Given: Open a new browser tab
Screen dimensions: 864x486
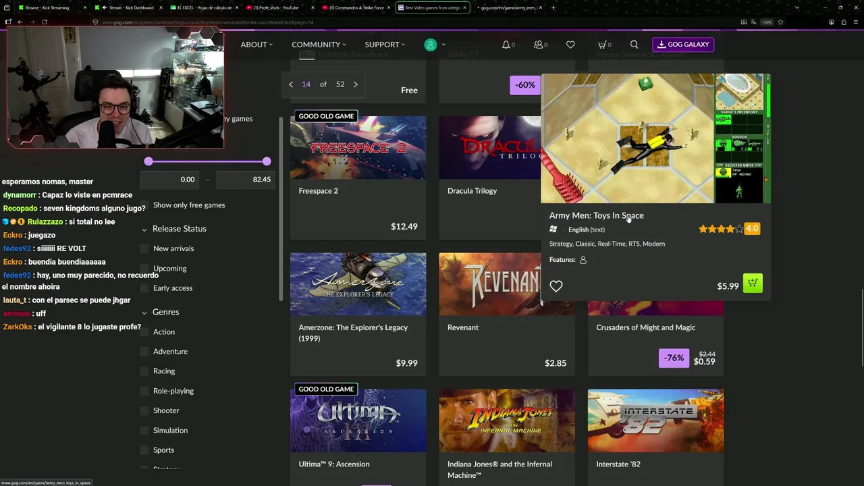Looking at the screenshot, I should point(553,7).
